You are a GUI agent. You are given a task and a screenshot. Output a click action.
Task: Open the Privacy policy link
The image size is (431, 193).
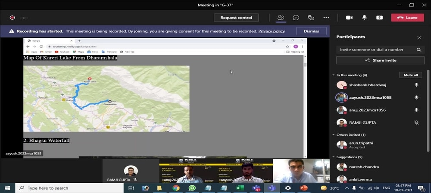(272, 31)
